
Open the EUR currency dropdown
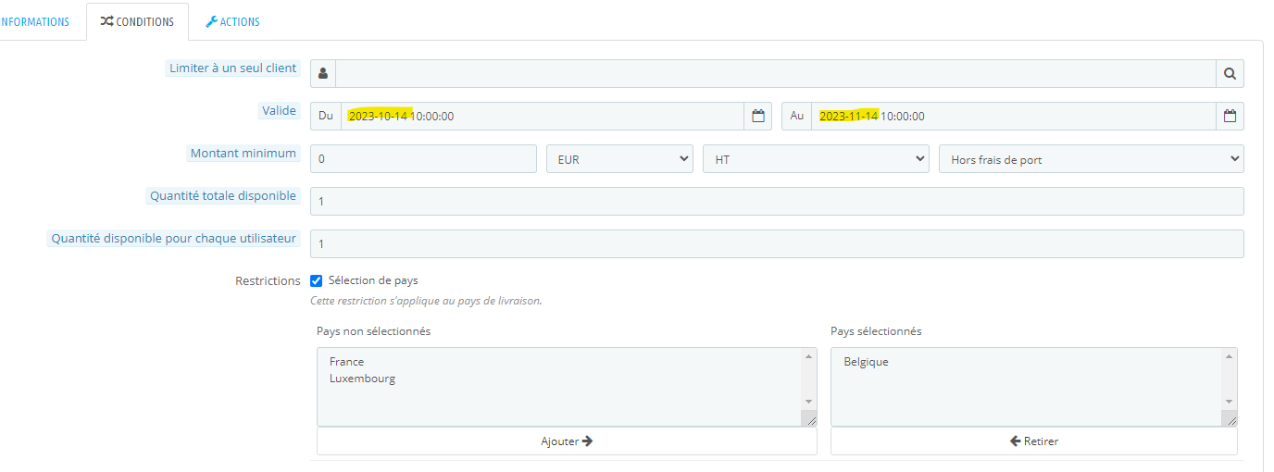(619, 158)
